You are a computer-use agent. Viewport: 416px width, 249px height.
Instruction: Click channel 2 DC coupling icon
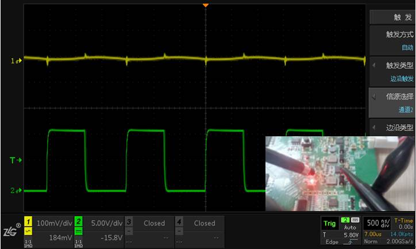79,231
